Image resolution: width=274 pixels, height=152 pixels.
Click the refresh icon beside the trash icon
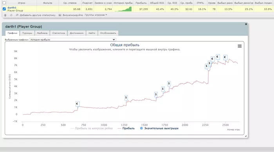[11, 15]
